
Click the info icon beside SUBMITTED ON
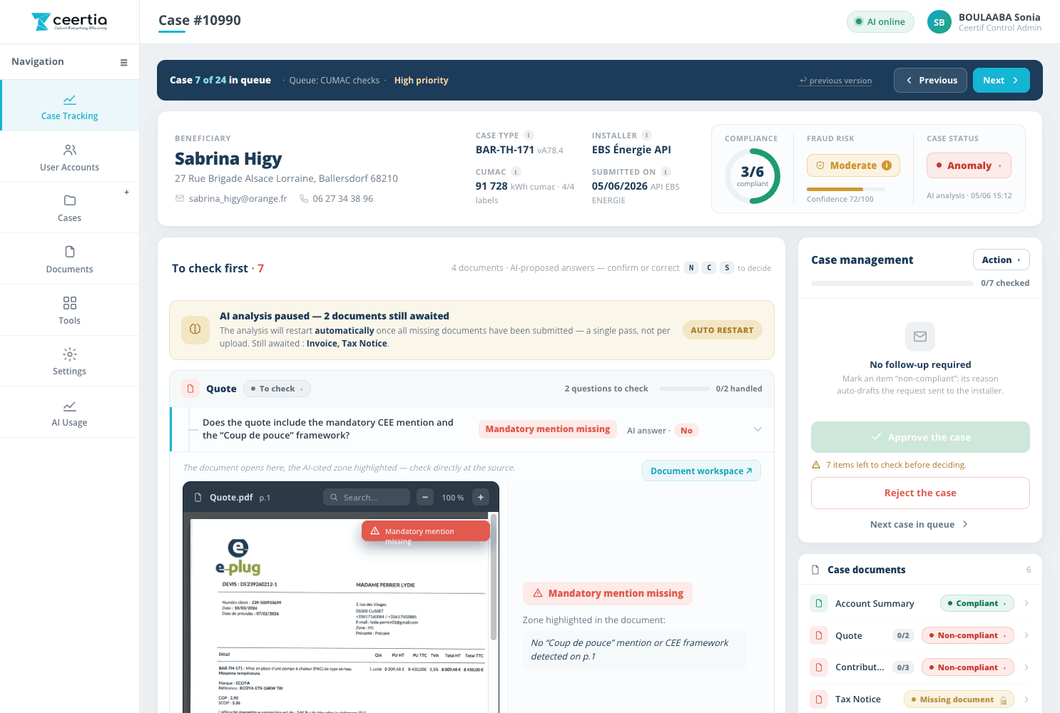coord(666,172)
